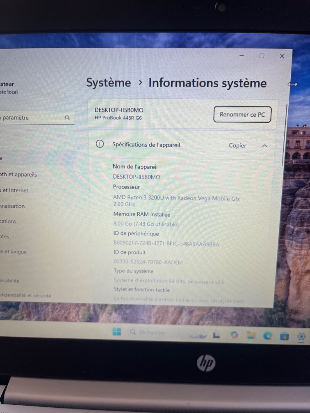Click the DESKTOP-II5B0MO device name value
The width and height of the screenshot is (310, 413).
click(136, 177)
